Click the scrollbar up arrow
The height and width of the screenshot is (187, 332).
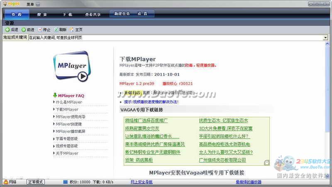pos(327,44)
